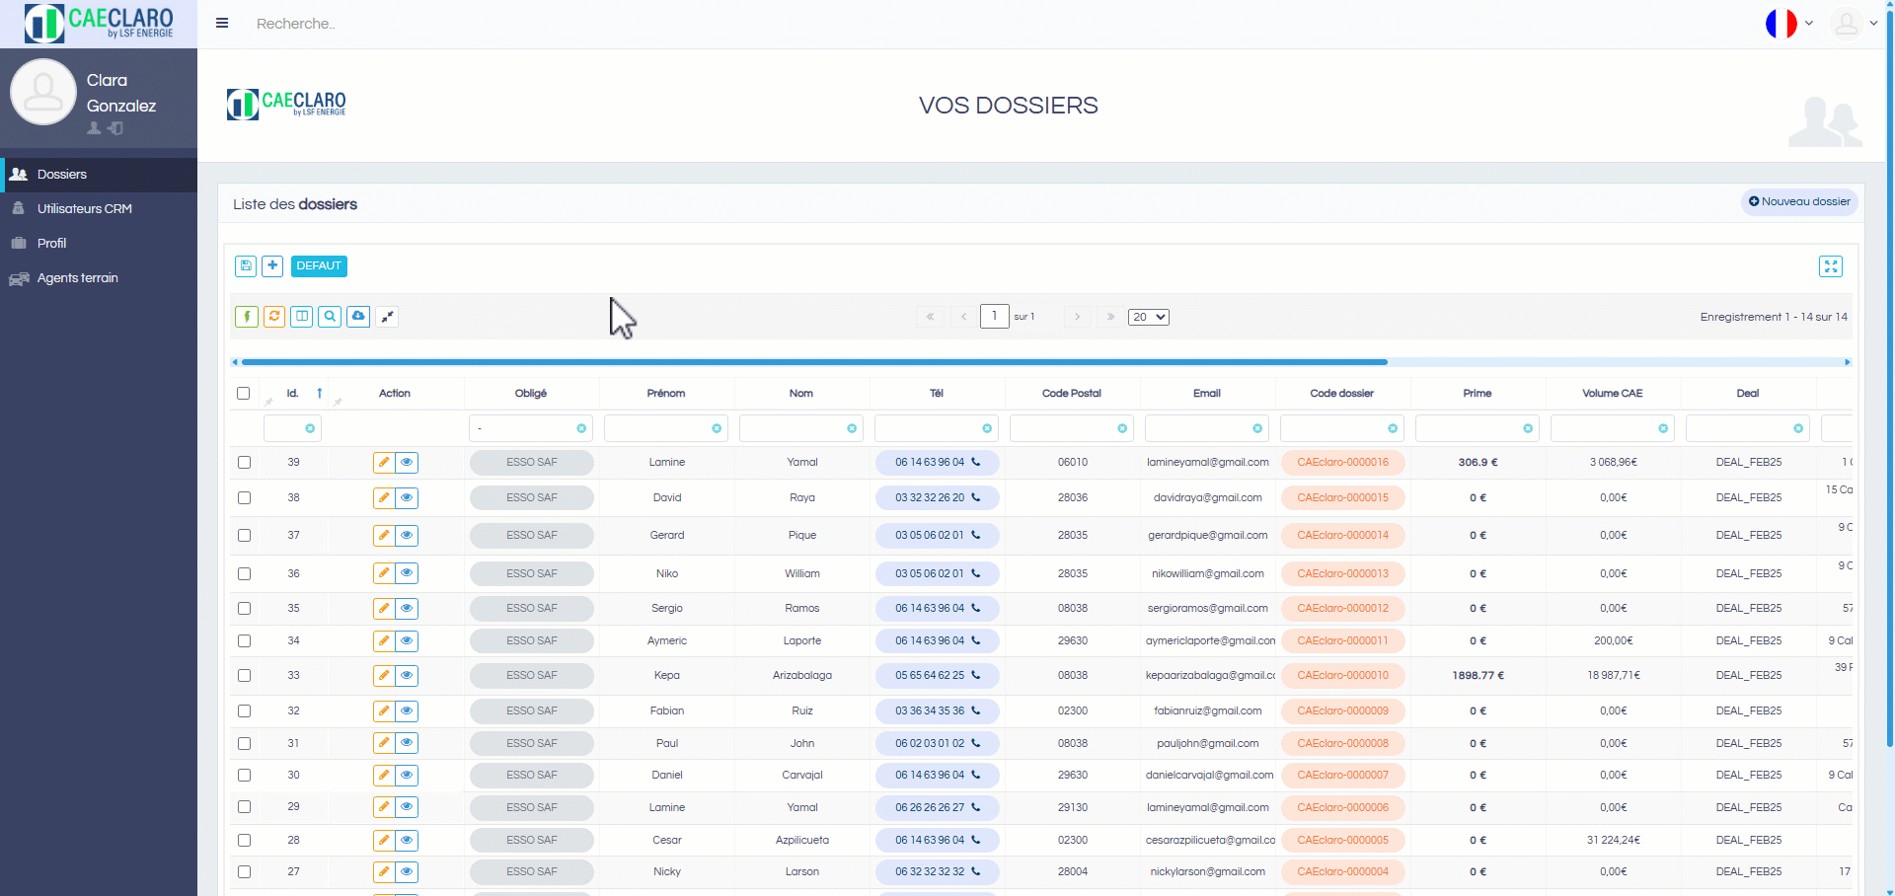Viewport: 1895px width, 896px height.
Task: Tick the checkbox on Kepa Arizabalaga's row
Action: pos(244,676)
